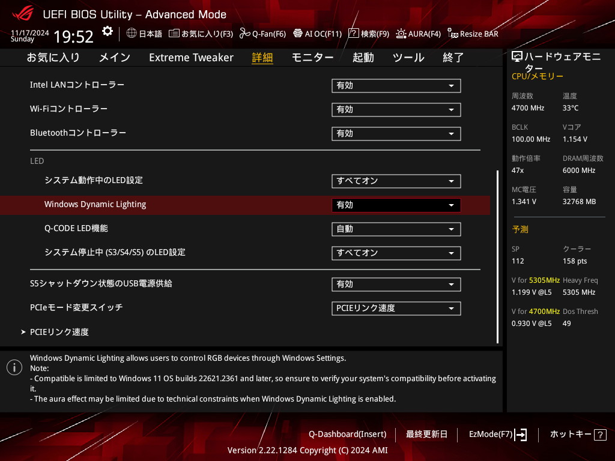The height and width of the screenshot is (461, 615).
Task: Launch AI OC(F11) icon
Action: tap(298, 34)
